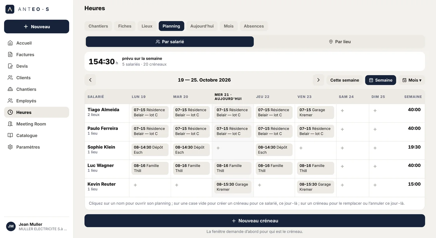Open Employés via its users icon

click(x=10, y=101)
